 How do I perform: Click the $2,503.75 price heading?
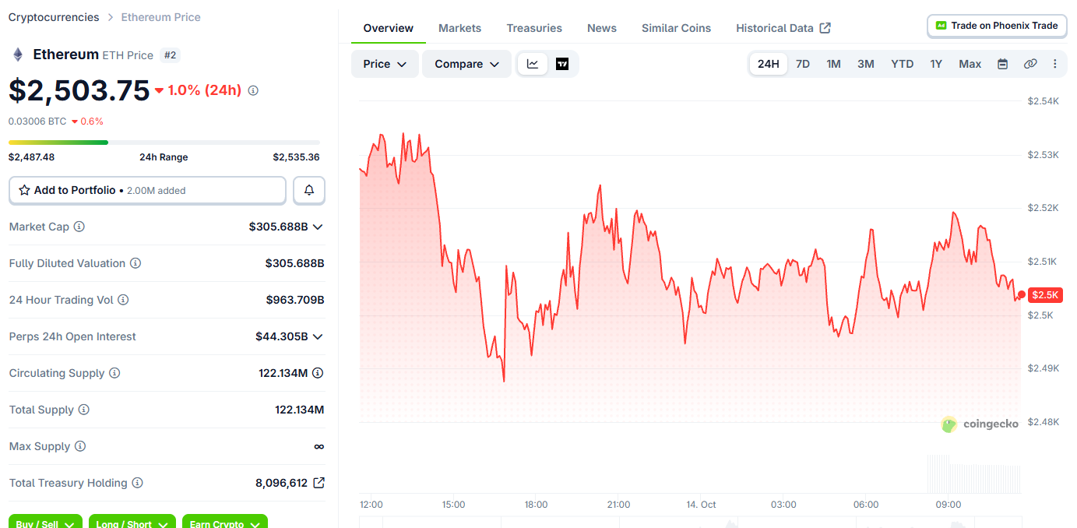point(79,90)
